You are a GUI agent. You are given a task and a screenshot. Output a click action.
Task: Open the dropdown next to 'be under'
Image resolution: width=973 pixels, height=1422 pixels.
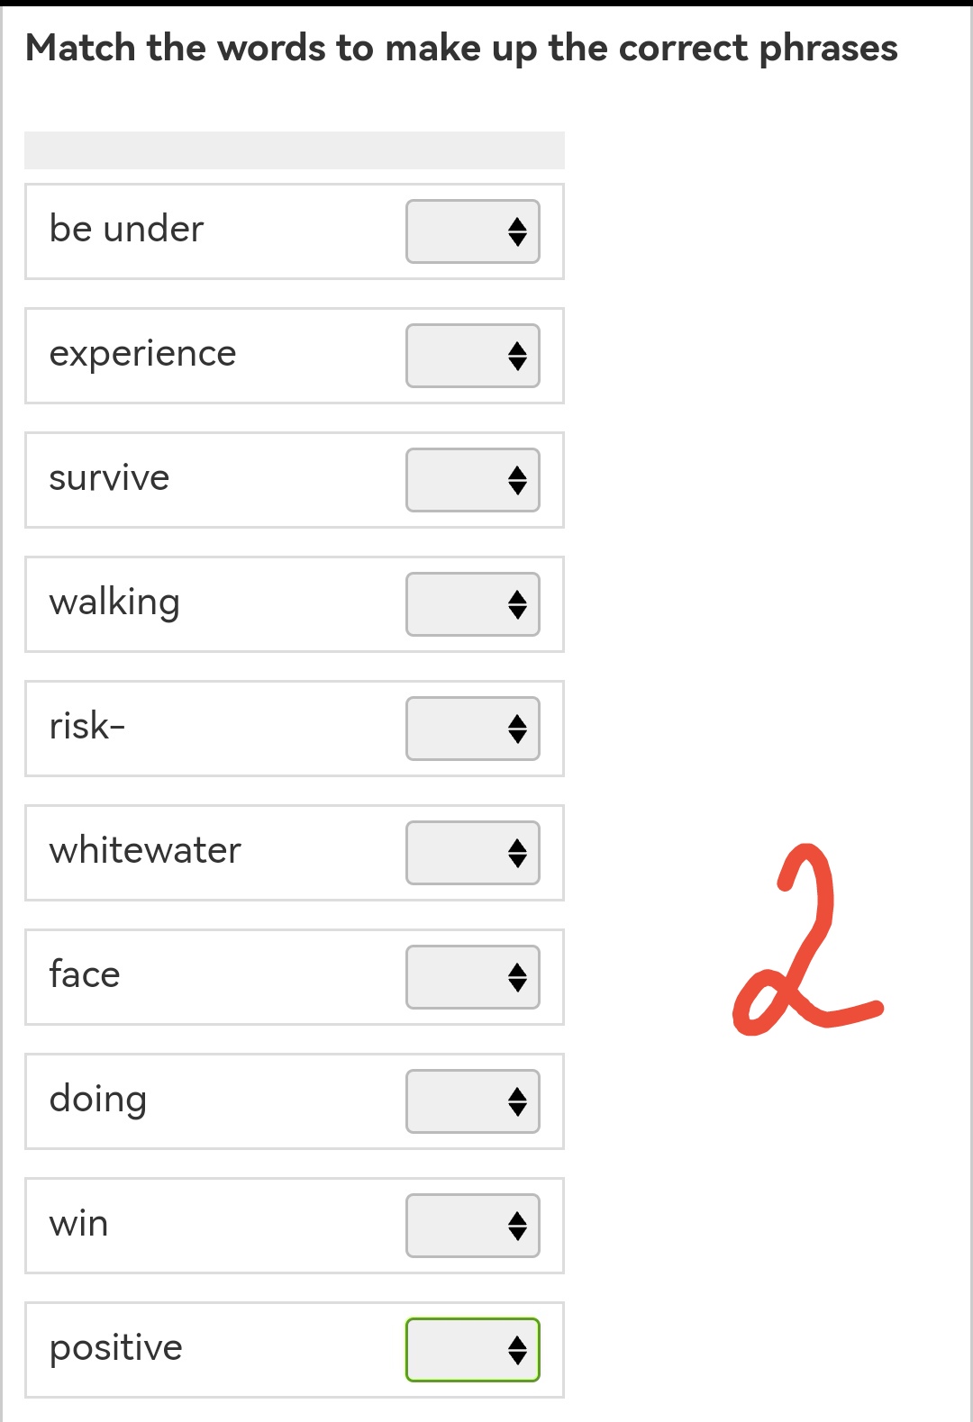pos(473,231)
